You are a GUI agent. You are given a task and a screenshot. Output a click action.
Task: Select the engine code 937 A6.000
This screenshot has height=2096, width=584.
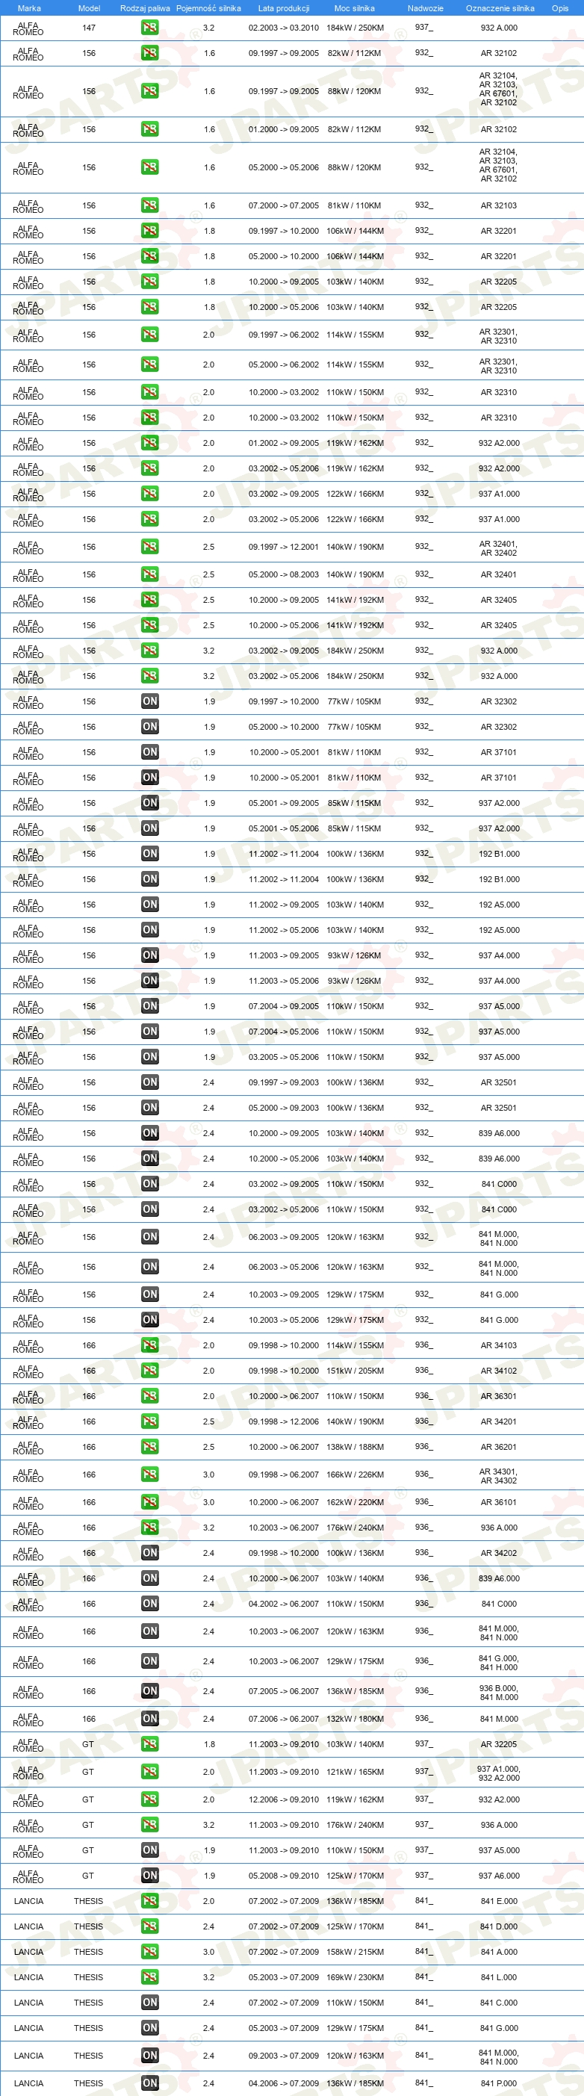[x=499, y=1876]
